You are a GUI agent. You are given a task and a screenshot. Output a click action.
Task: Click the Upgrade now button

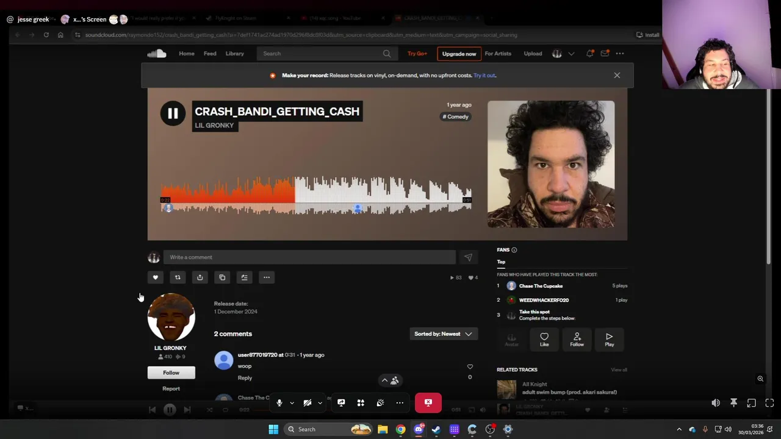coord(459,54)
